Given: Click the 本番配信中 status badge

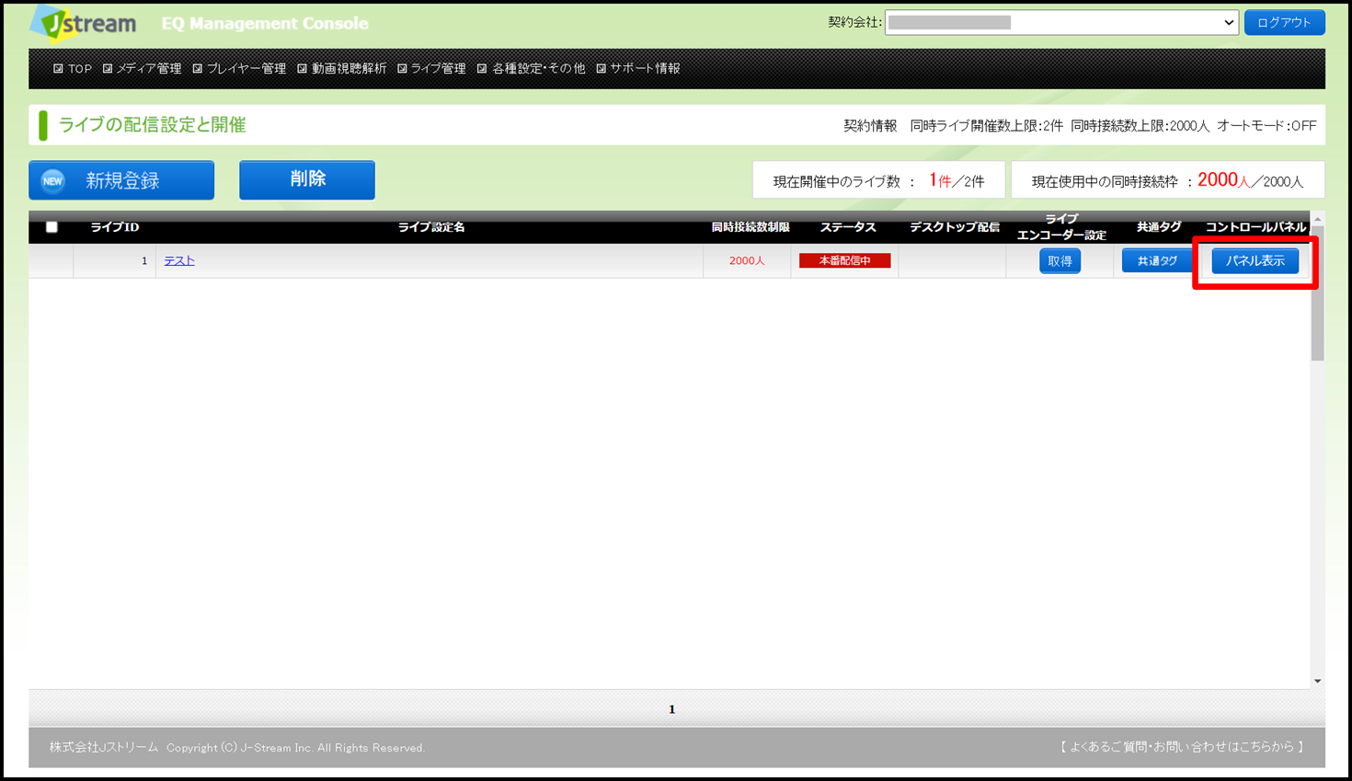Looking at the screenshot, I should (844, 261).
